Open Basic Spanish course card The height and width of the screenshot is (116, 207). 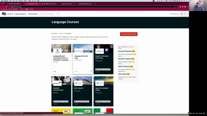(82, 91)
